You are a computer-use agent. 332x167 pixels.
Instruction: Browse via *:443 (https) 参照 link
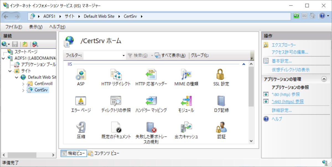point(288,102)
